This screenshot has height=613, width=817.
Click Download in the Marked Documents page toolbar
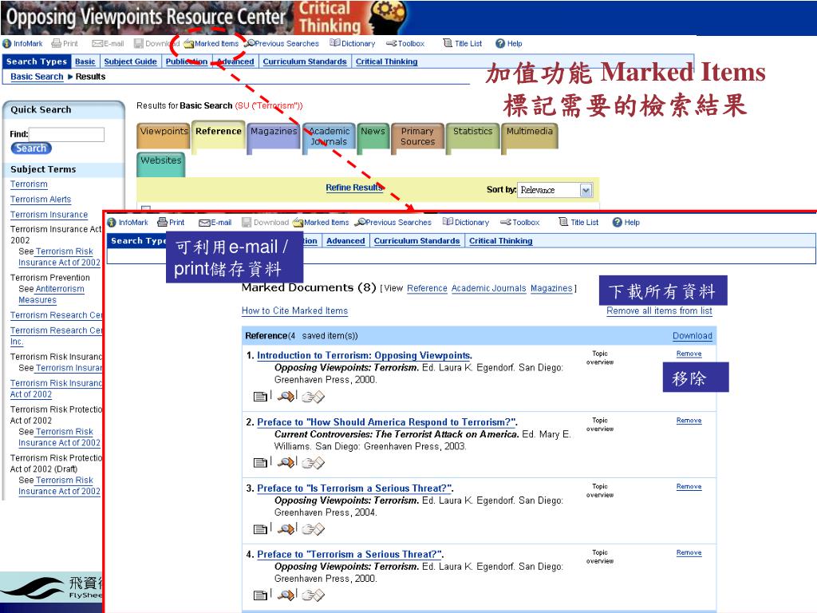265,223
